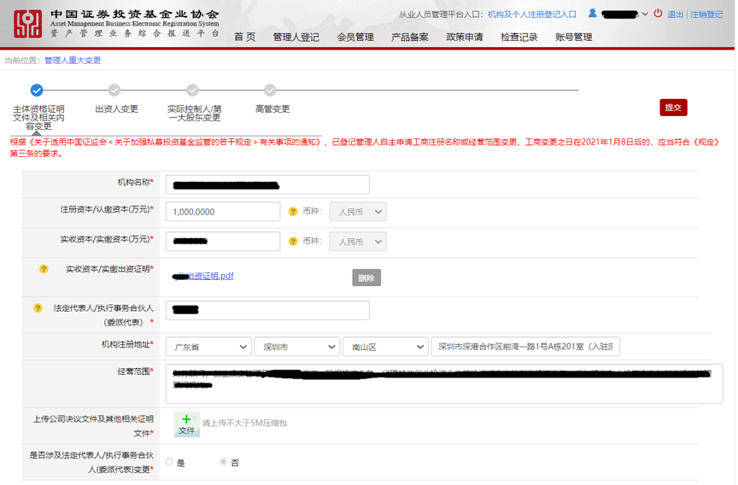
Task: Click the 实收资本/实缴资本 input field
Action: pyautogui.click(x=223, y=242)
